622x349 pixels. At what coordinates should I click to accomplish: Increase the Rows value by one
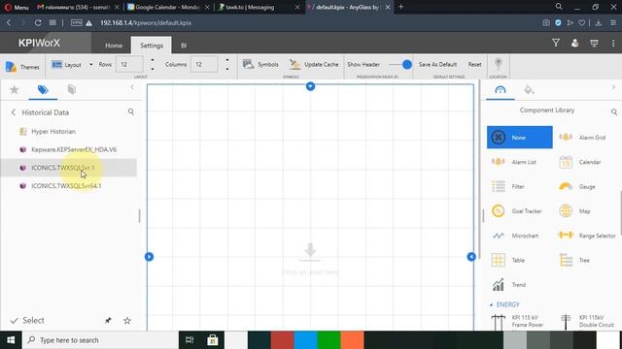153,60
